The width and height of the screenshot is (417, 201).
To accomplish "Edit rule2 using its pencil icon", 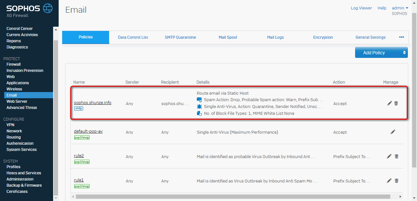I will pos(389,156).
